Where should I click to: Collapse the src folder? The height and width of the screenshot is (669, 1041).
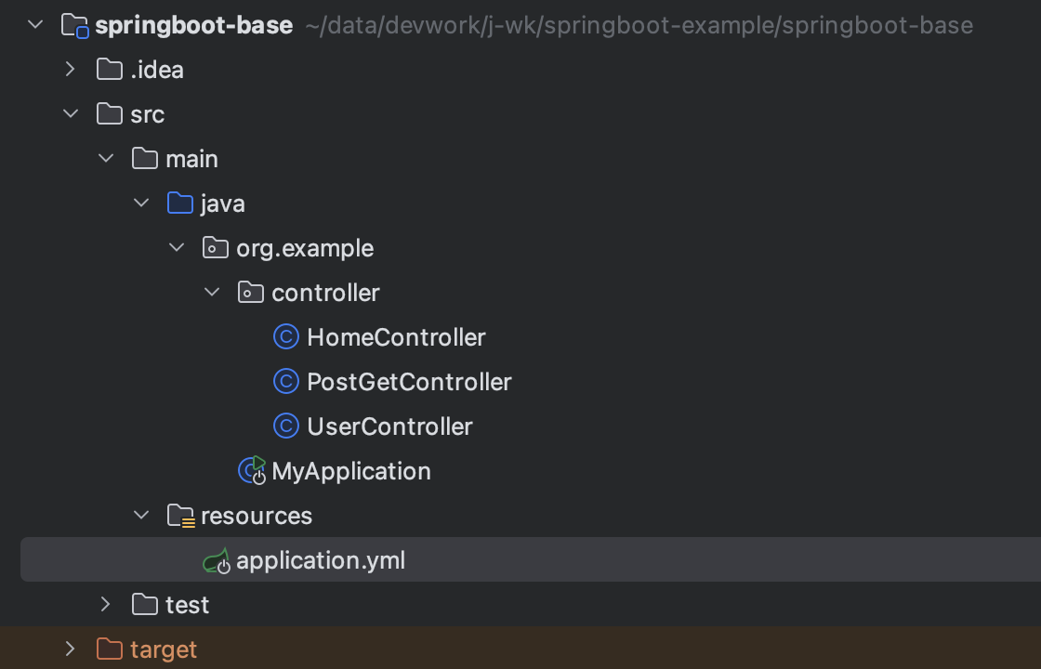[71, 113]
